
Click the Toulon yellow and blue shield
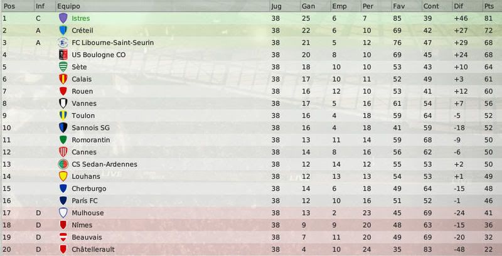tap(63, 115)
